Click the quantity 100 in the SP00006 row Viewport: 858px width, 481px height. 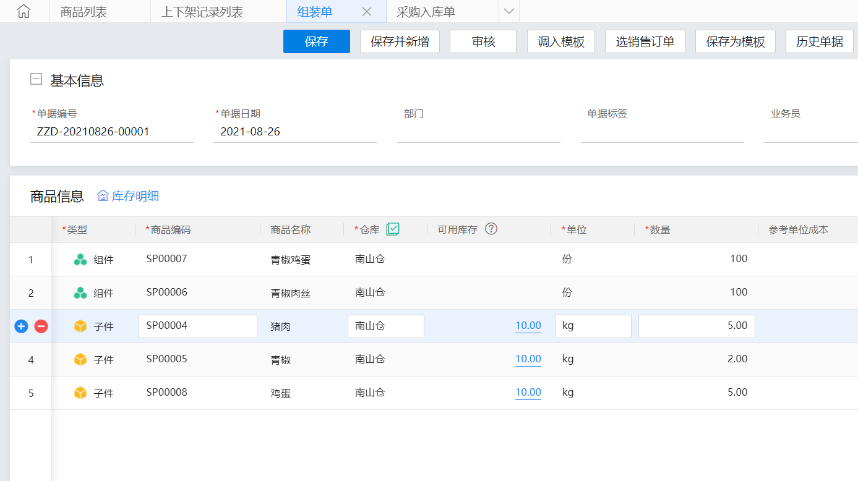(x=739, y=292)
